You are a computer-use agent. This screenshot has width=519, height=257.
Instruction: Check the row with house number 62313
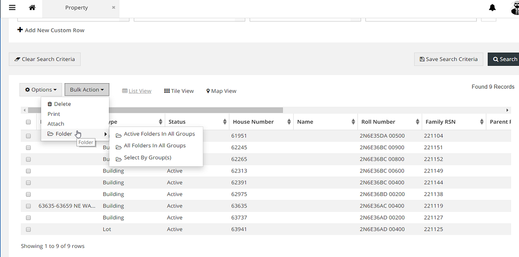pyautogui.click(x=28, y=171)
